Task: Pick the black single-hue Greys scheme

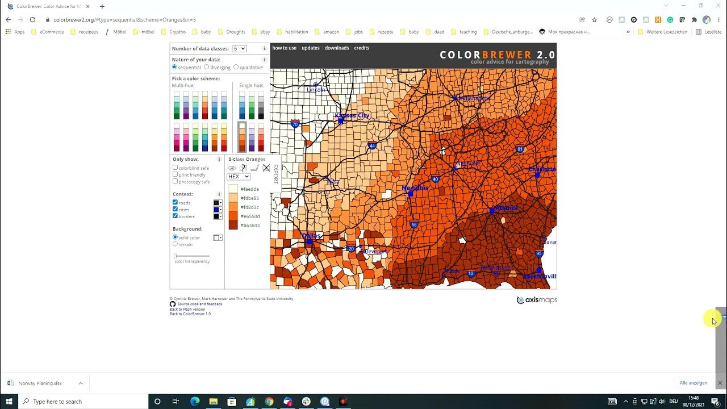Action: coord(261,106)
